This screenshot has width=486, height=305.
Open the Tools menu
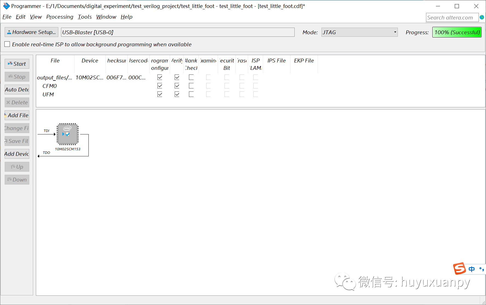85,17
